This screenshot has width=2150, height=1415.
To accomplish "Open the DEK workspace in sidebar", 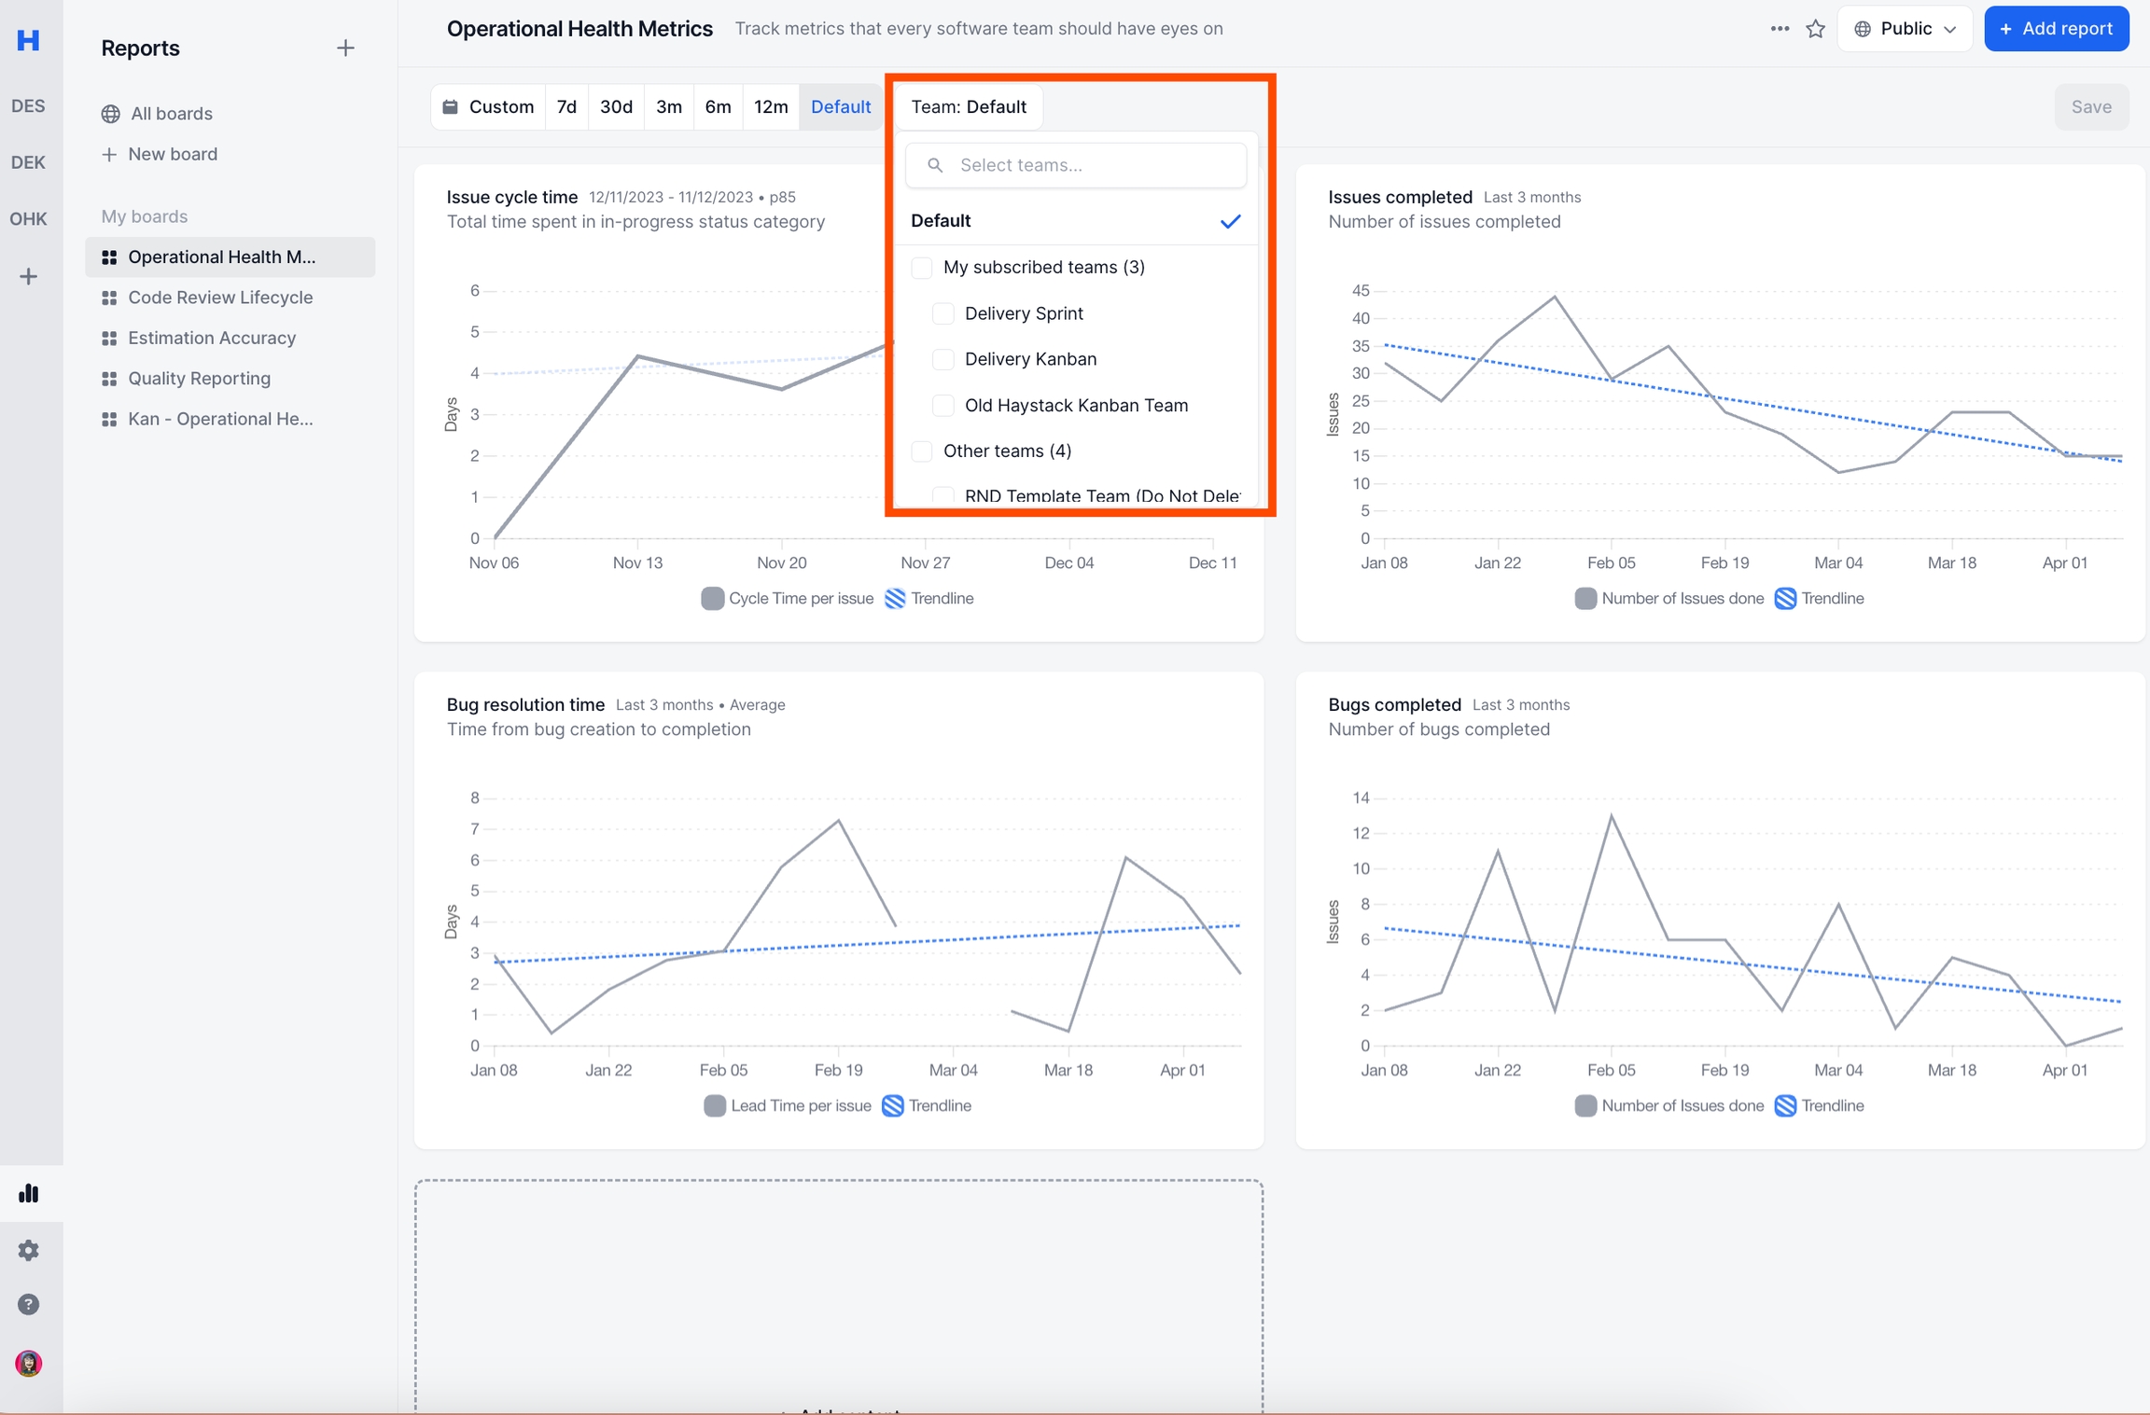I will click(x=28, y=162).
